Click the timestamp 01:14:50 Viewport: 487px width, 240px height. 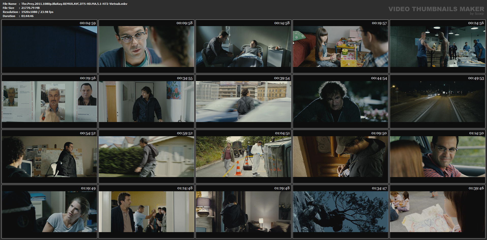[x=477, y=133]
